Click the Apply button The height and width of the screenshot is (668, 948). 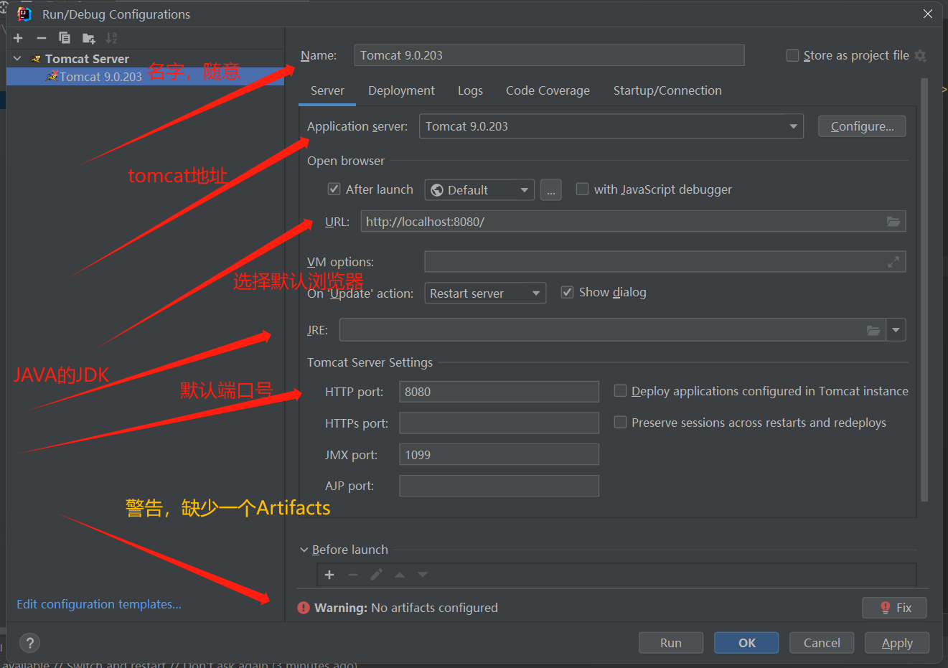coord(897,643)
